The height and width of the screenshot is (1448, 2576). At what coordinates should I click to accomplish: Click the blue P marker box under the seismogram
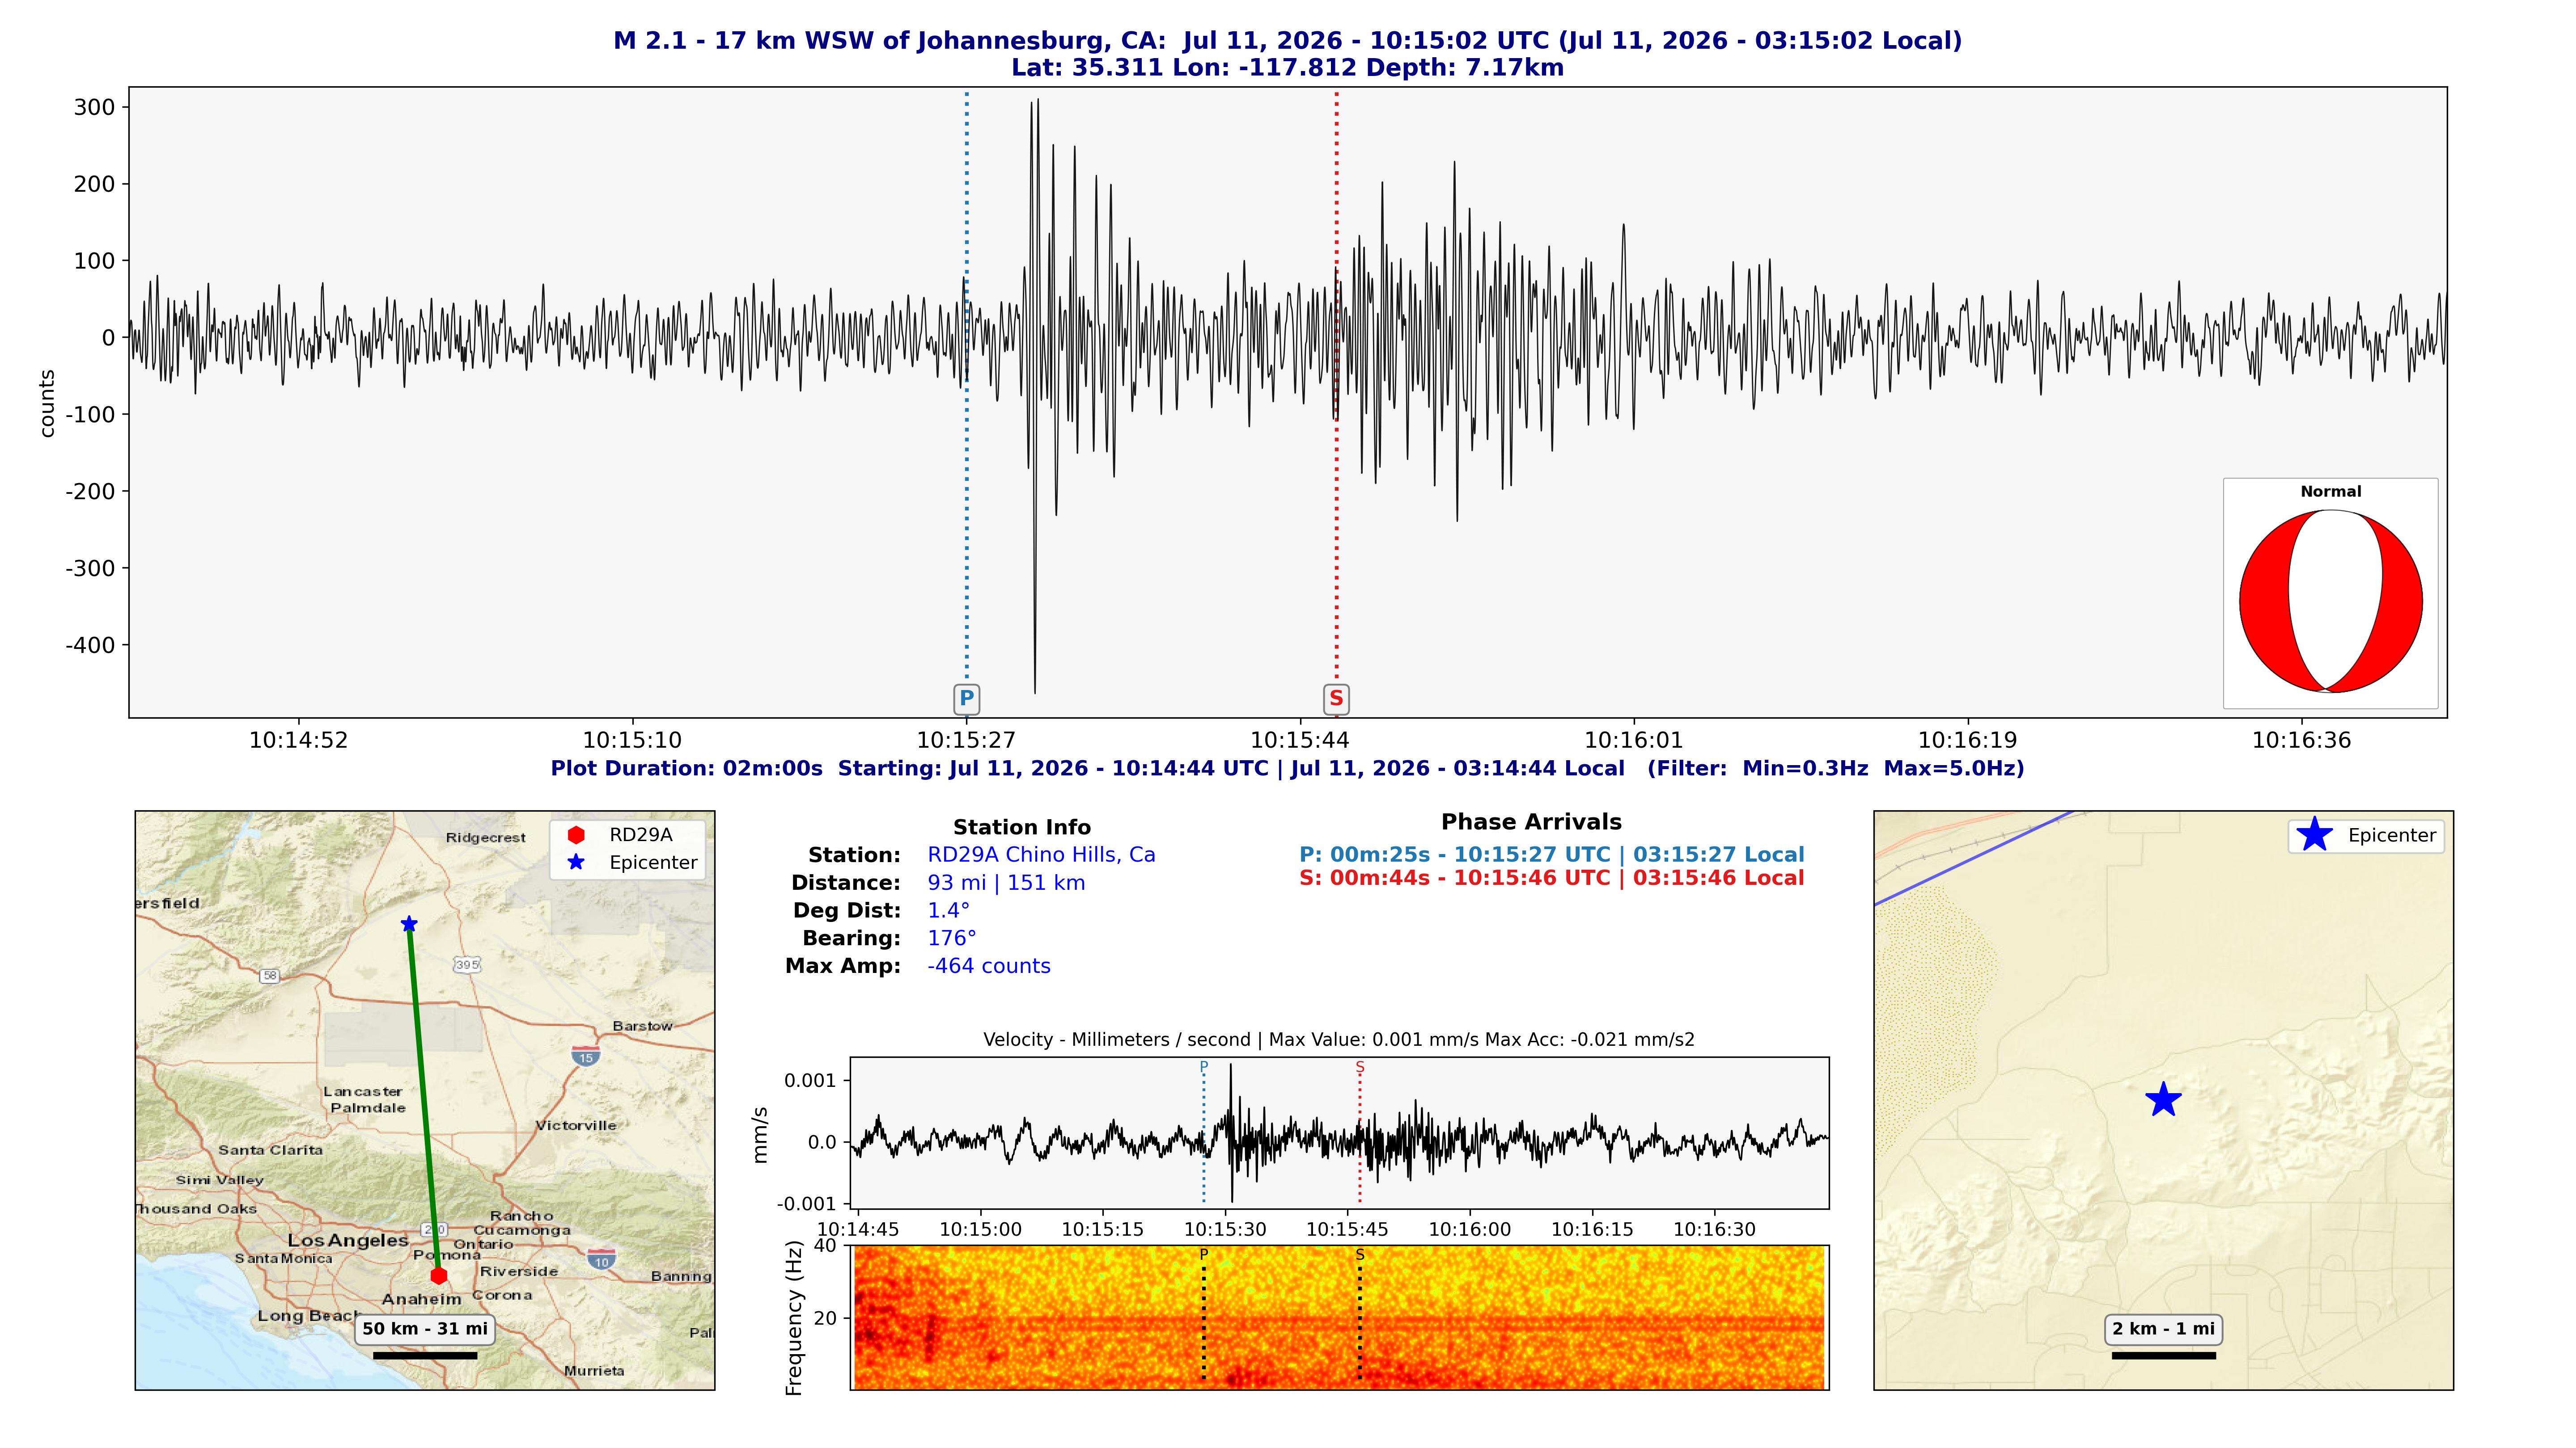(x=966, y=699)
